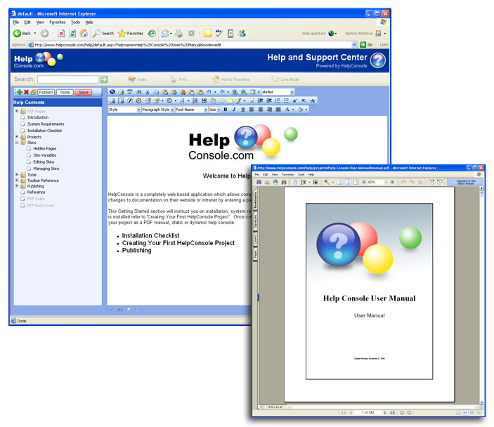The width and height of the screenshot is (494, 427).
Task: Align text right in editor
Action: coord(269,110)
